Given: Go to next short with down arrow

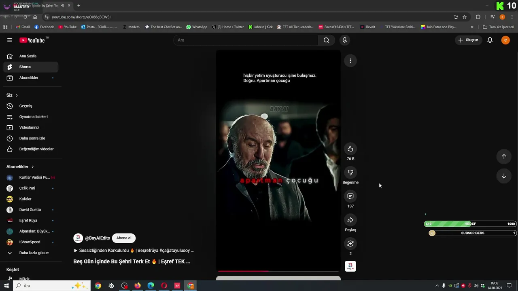Looking at the screenshot, I should tap(504, 176).
